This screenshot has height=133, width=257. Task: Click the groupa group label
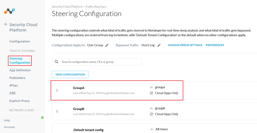pos(160,87)
